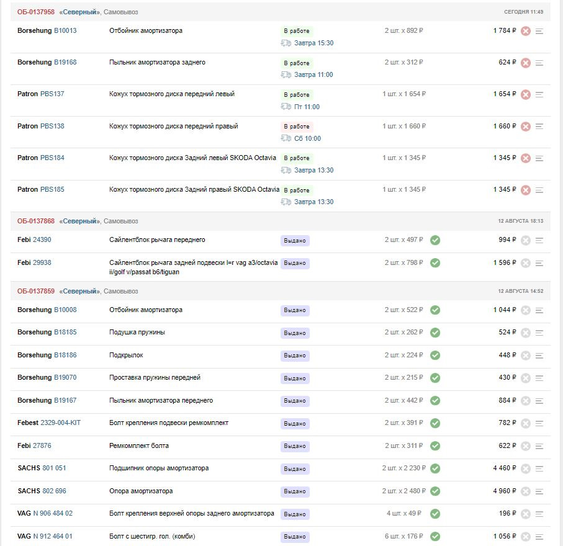This screenshot has width=563, height=546.
Task: Open the row menu for SACHS 801 051
Action: [x=539, y=468]
